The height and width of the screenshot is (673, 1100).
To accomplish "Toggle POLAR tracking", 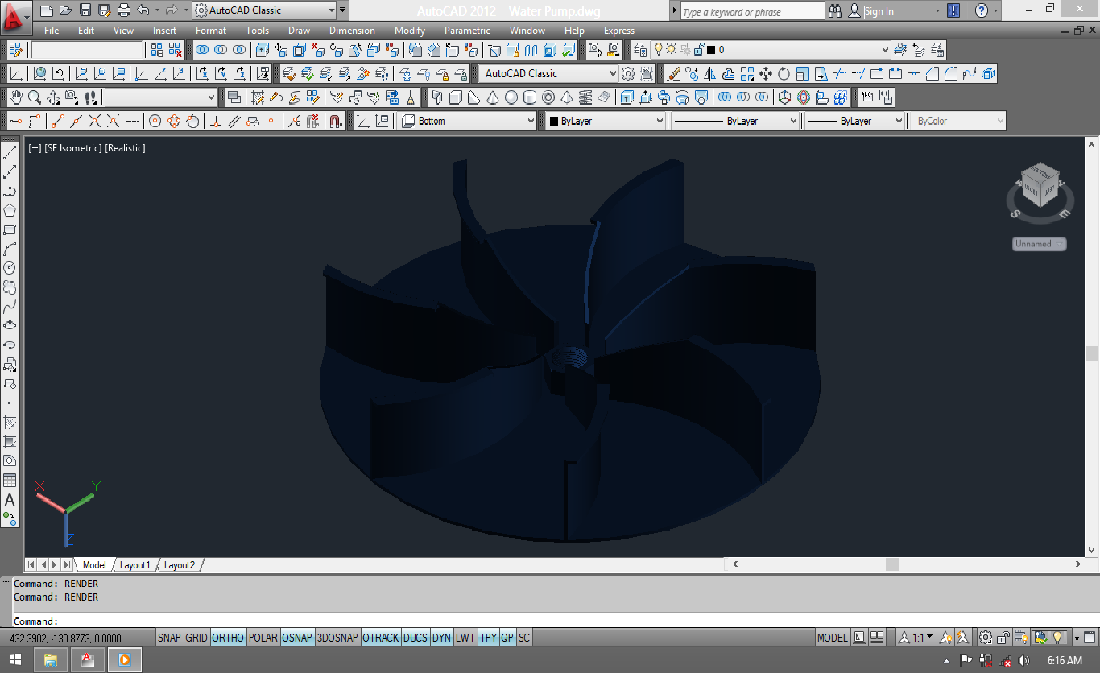I will tap(263, 638).
